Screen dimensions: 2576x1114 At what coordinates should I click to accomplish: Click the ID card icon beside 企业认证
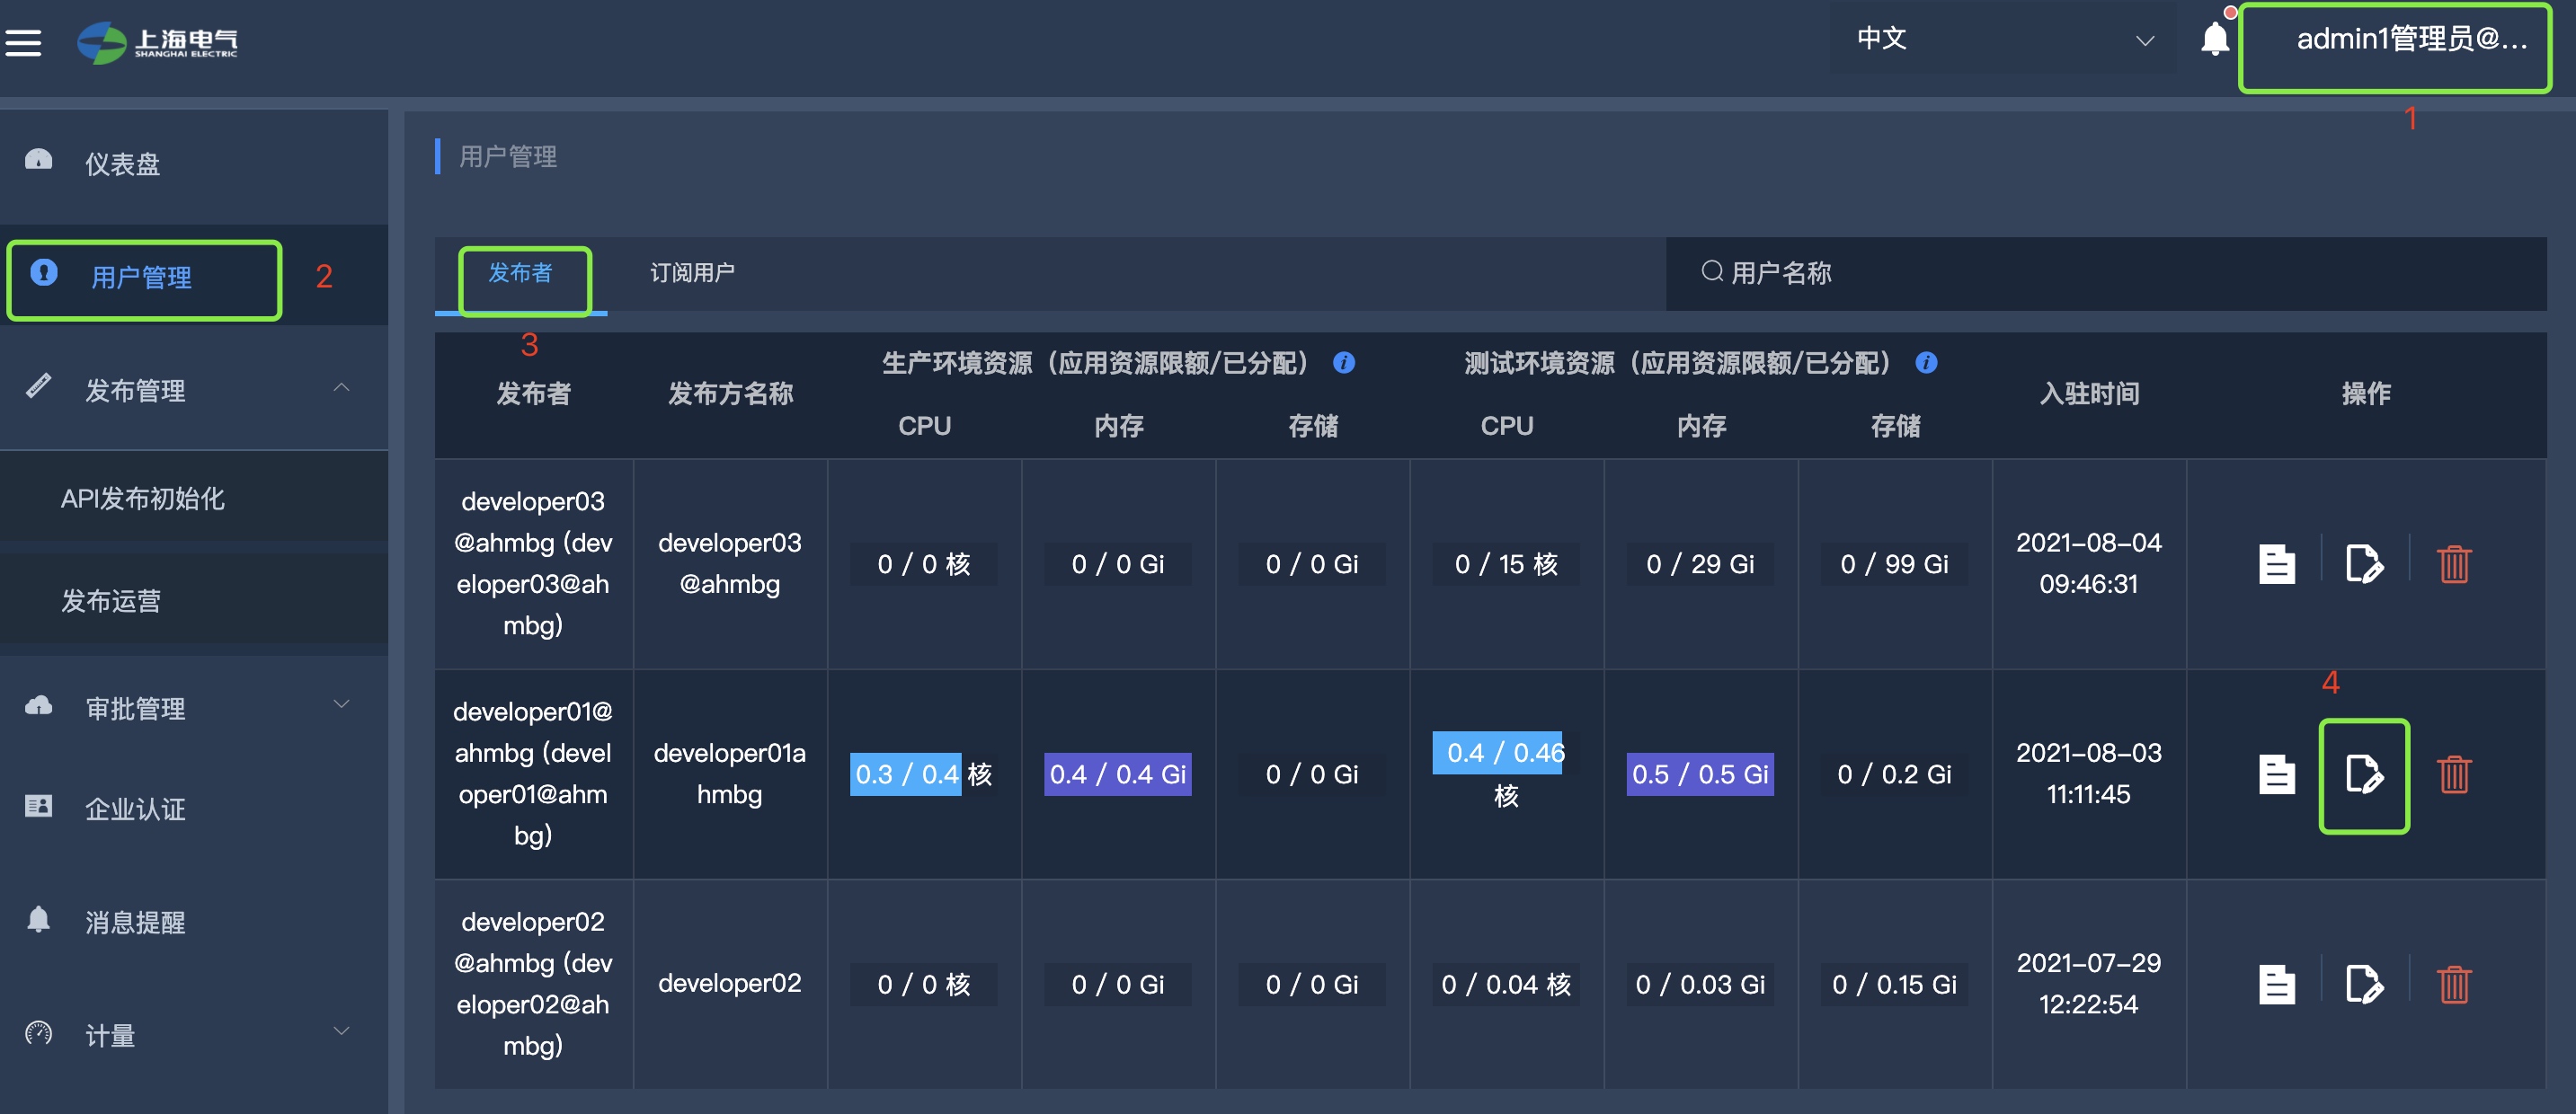click(38, 805)
